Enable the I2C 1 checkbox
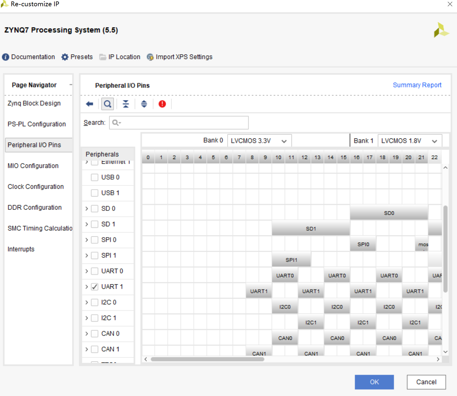 95,318
